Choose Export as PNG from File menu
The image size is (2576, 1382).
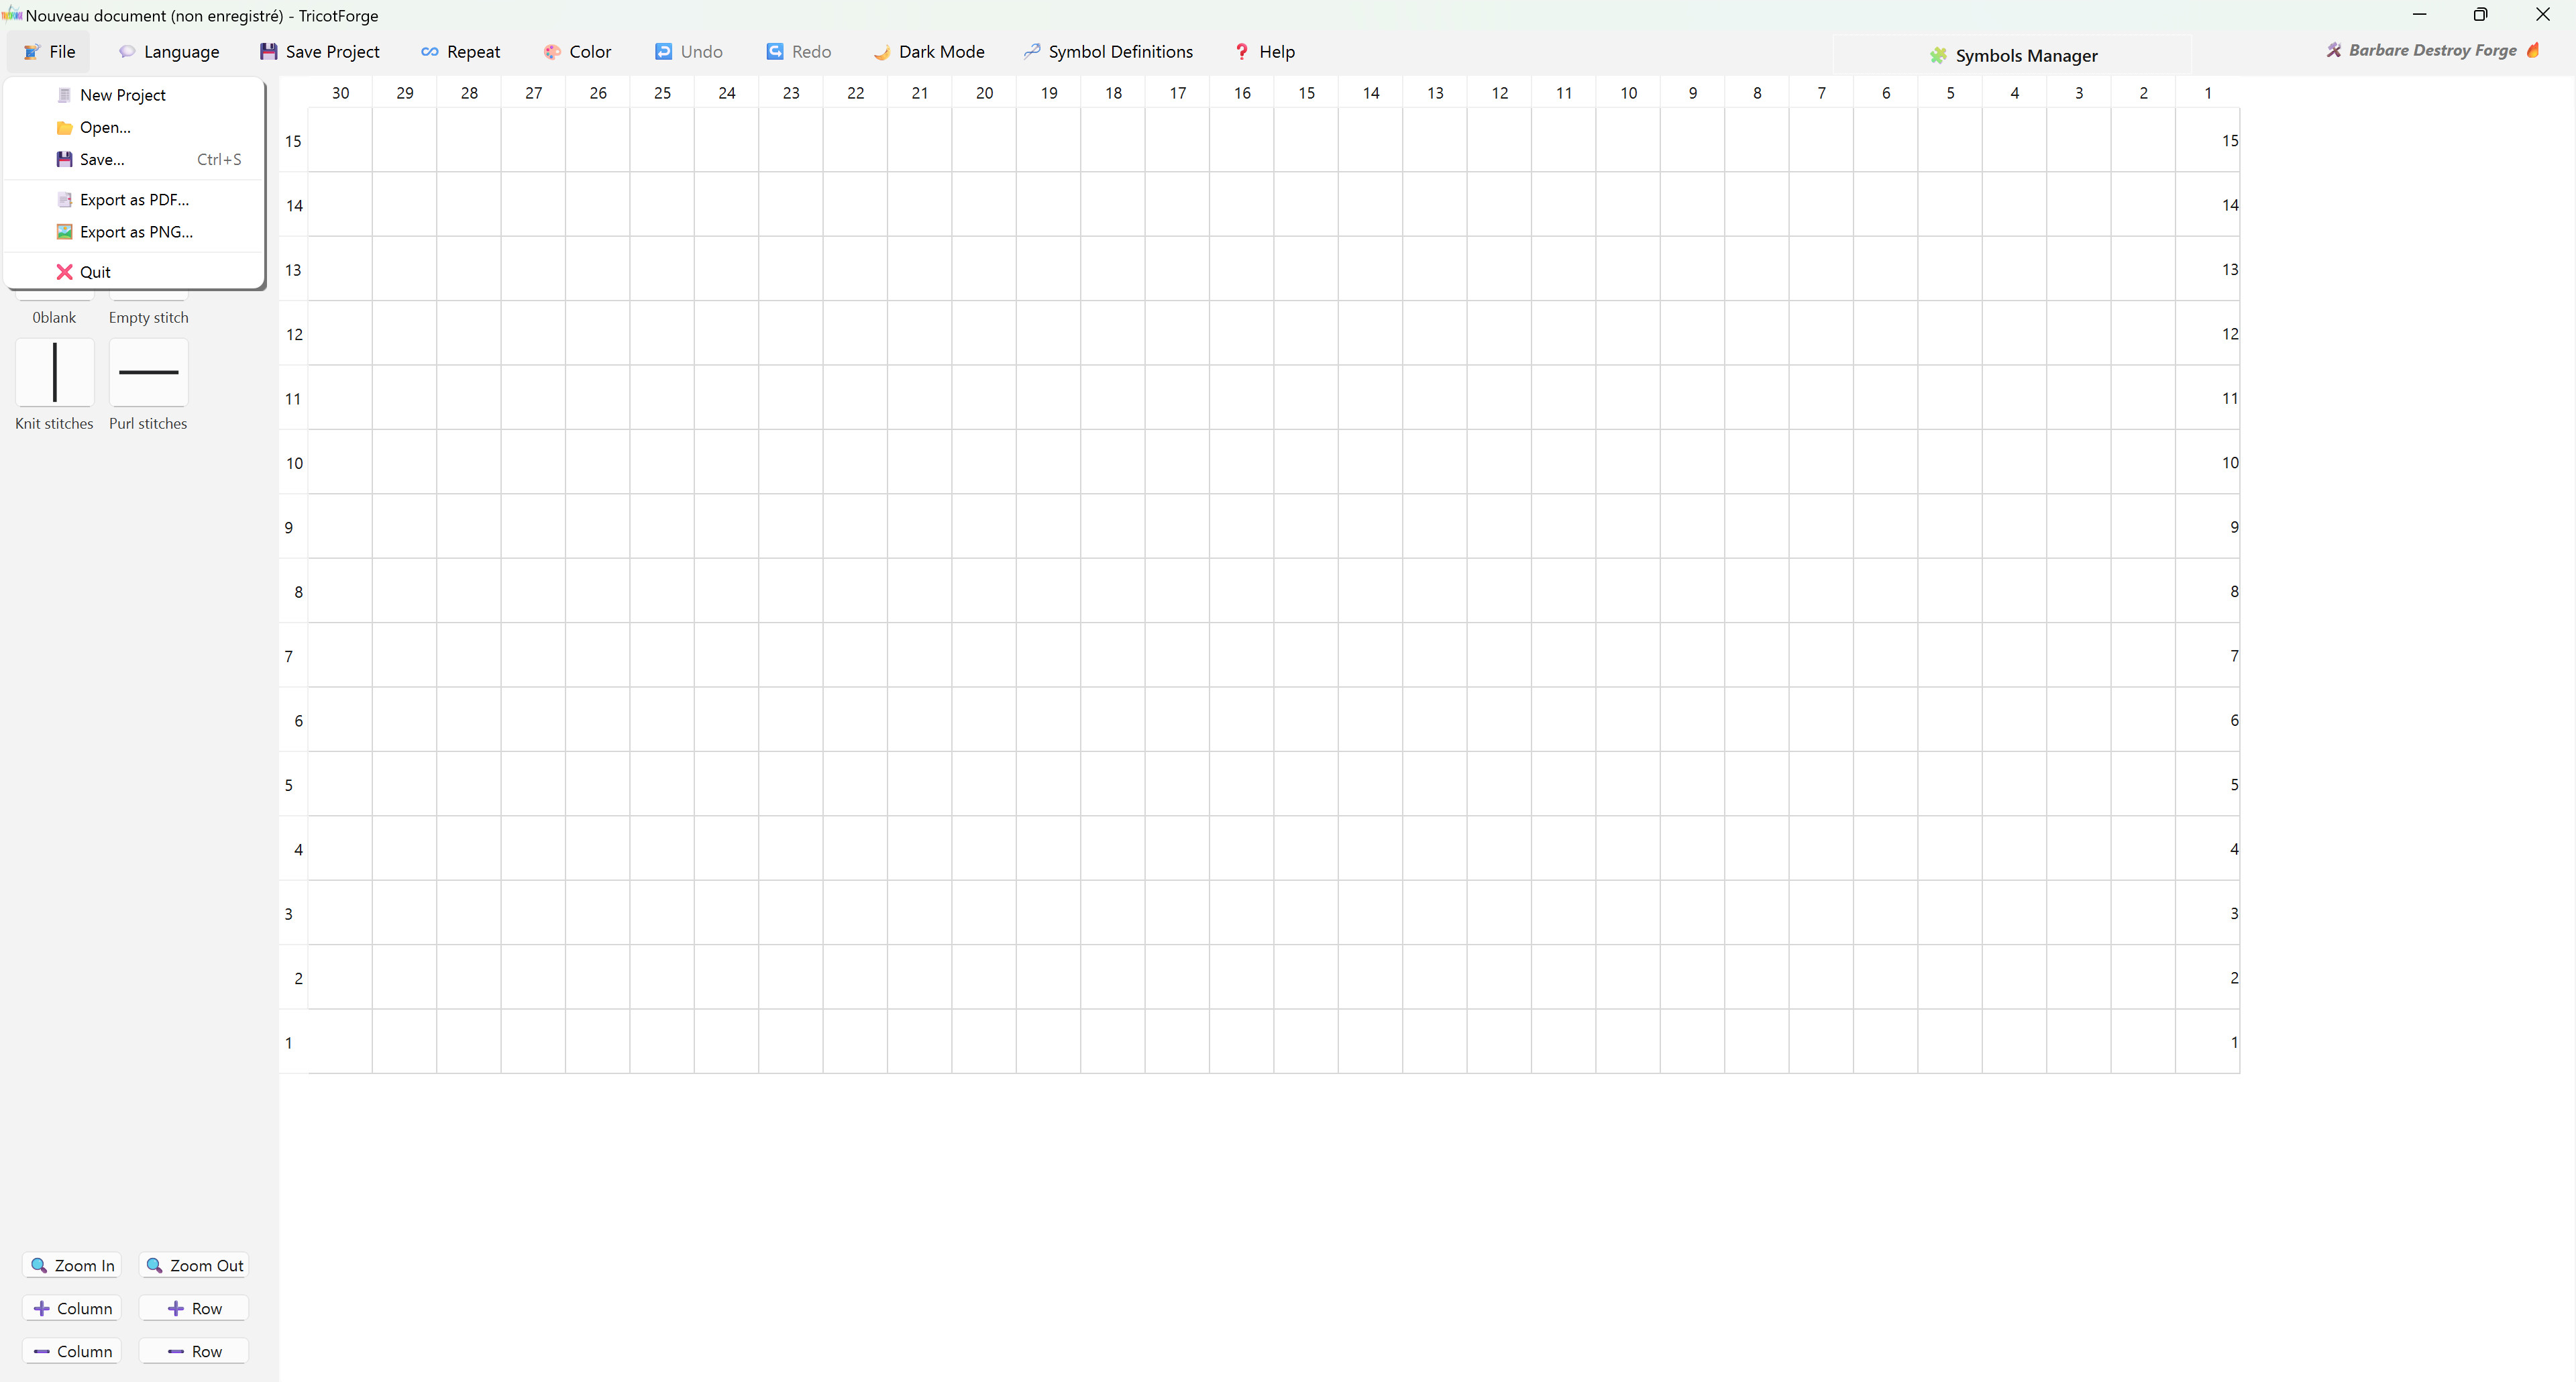134,231
